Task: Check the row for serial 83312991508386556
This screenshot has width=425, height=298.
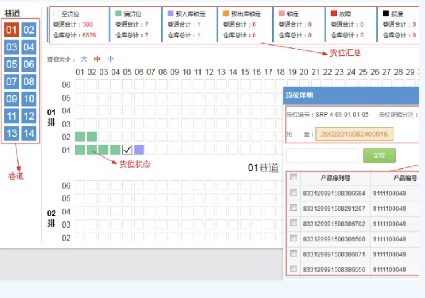Action: (294, 269)
